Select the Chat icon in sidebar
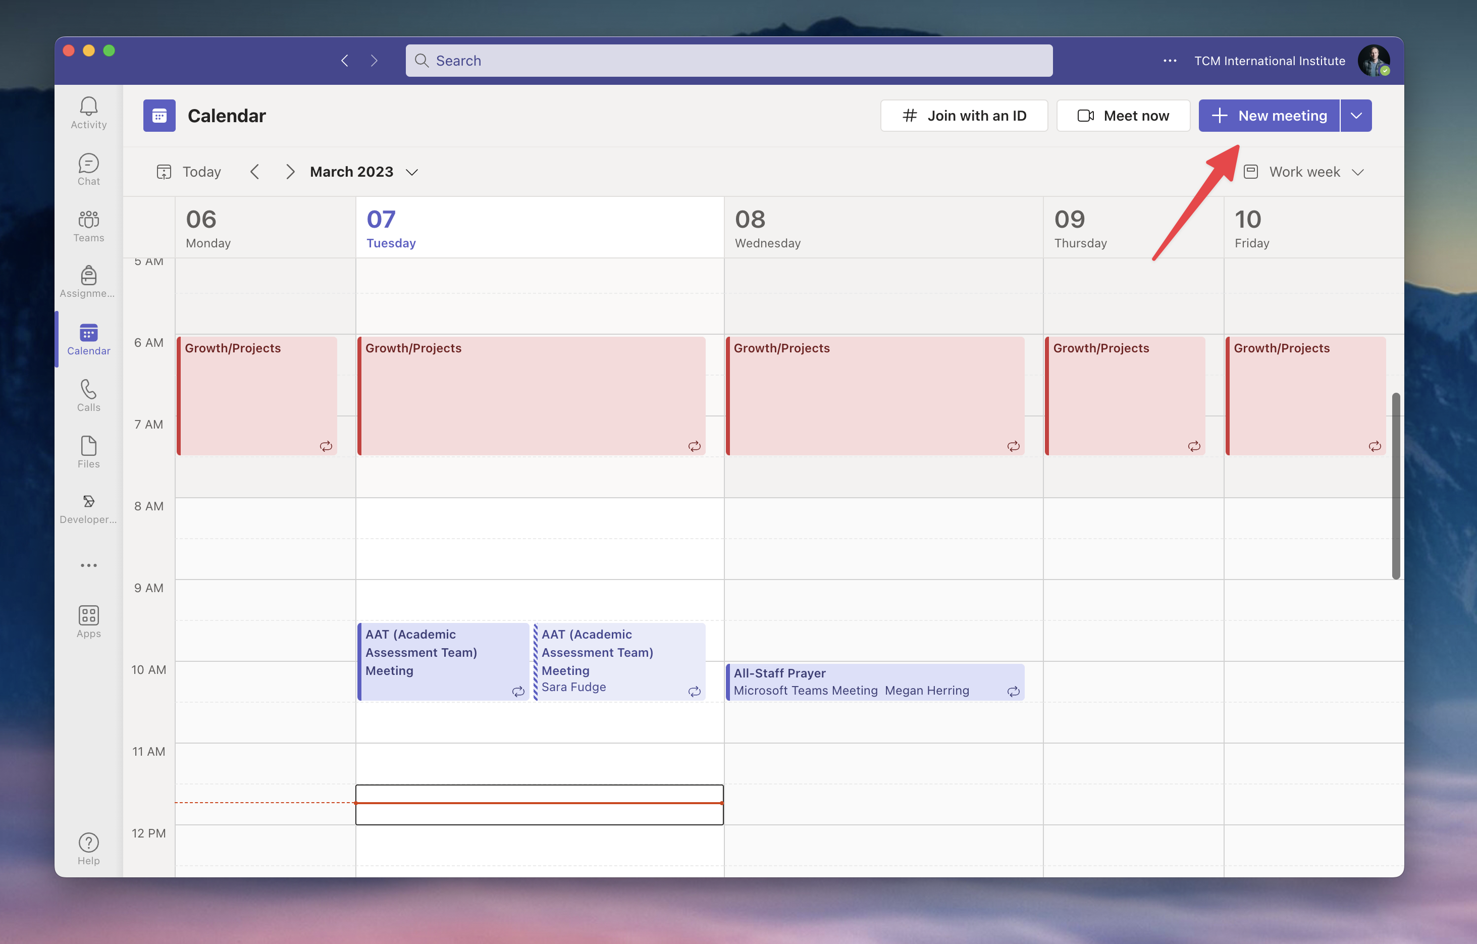 pos(88,168)
